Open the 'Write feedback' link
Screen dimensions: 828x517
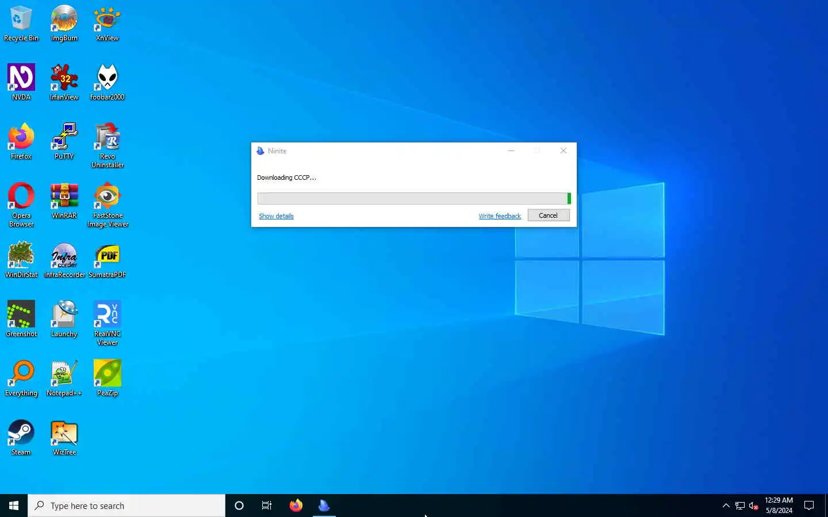(500, 216)
